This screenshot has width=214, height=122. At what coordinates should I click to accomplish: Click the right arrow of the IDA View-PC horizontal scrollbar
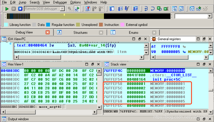click(142, 57)
